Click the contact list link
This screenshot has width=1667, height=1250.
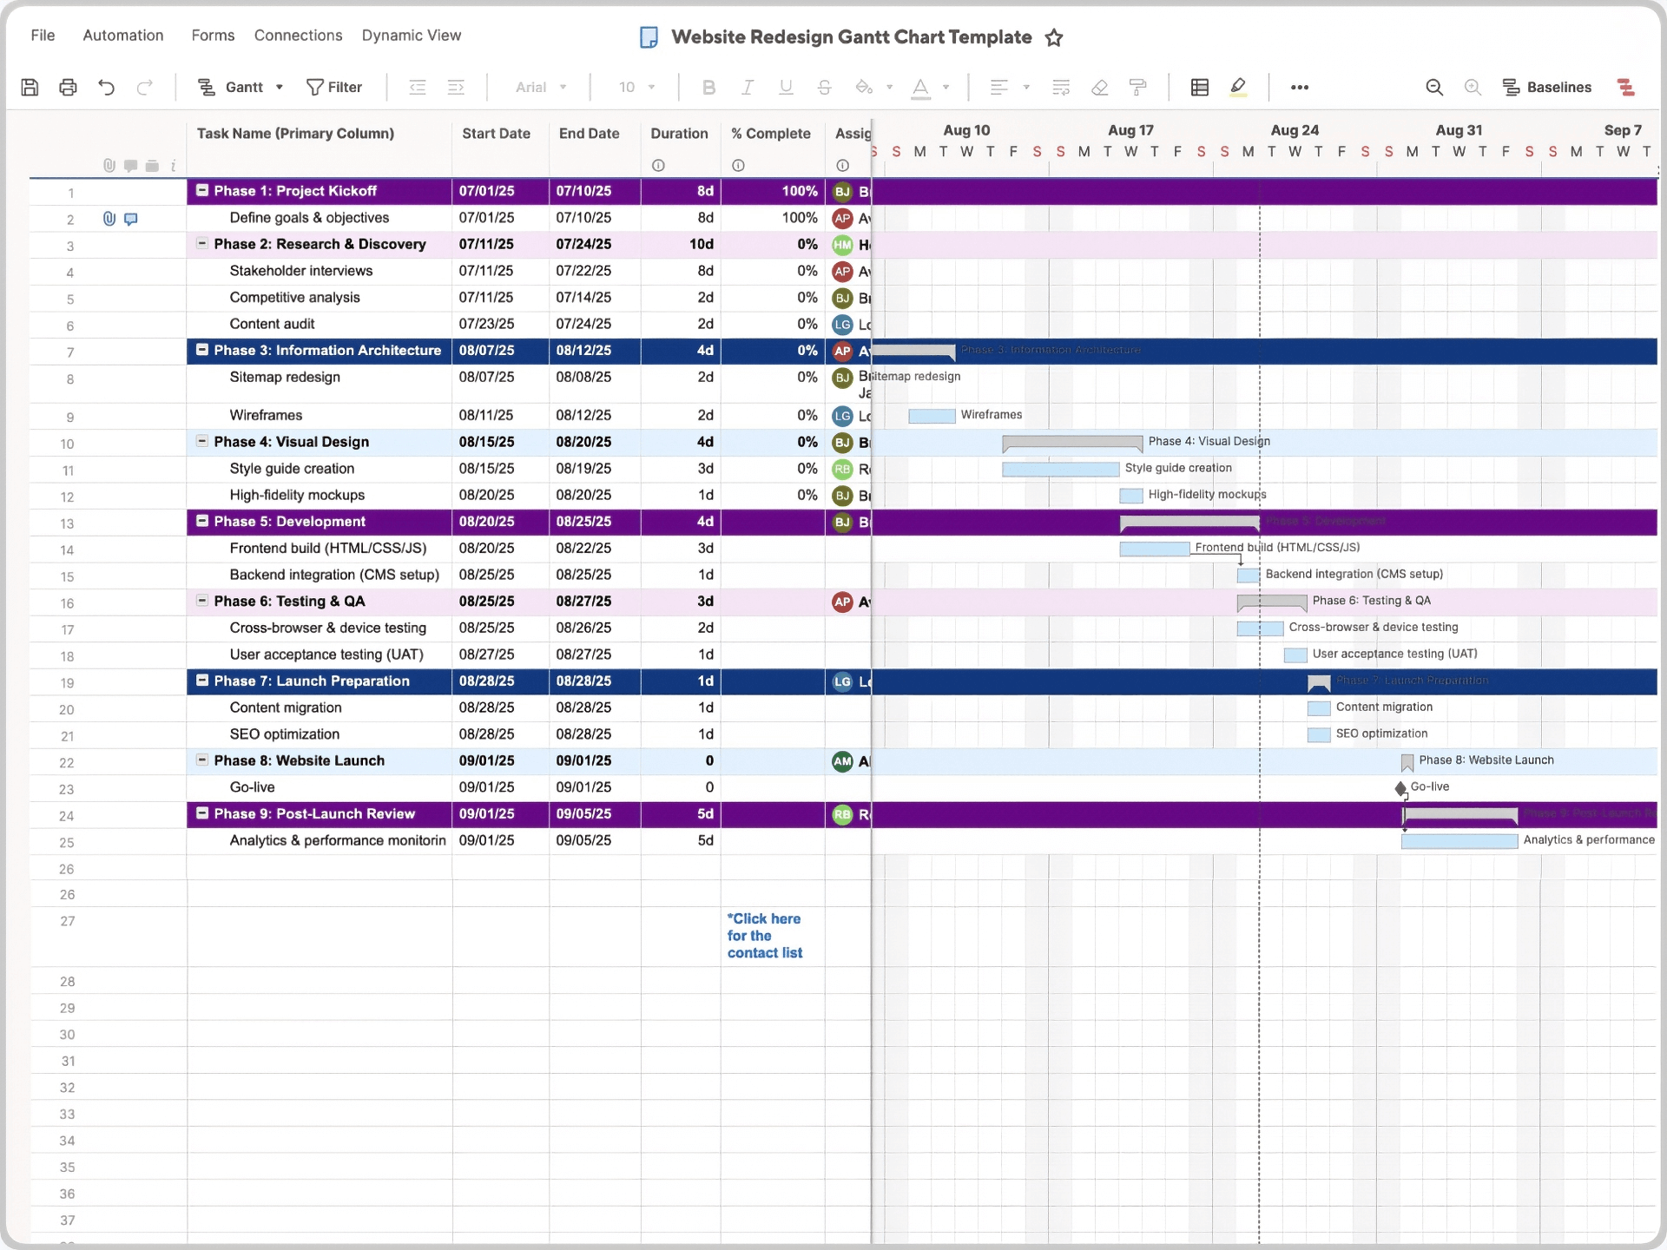point(765,936)
